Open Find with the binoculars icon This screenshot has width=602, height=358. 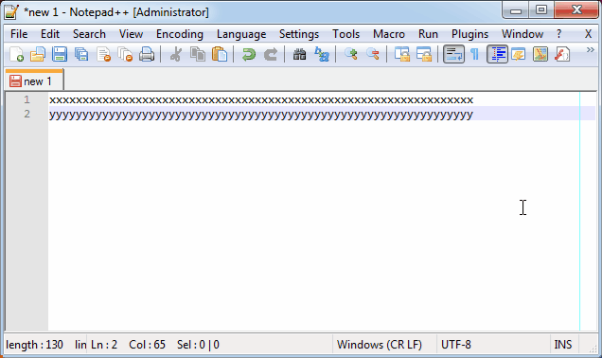[x=299, y=54]
